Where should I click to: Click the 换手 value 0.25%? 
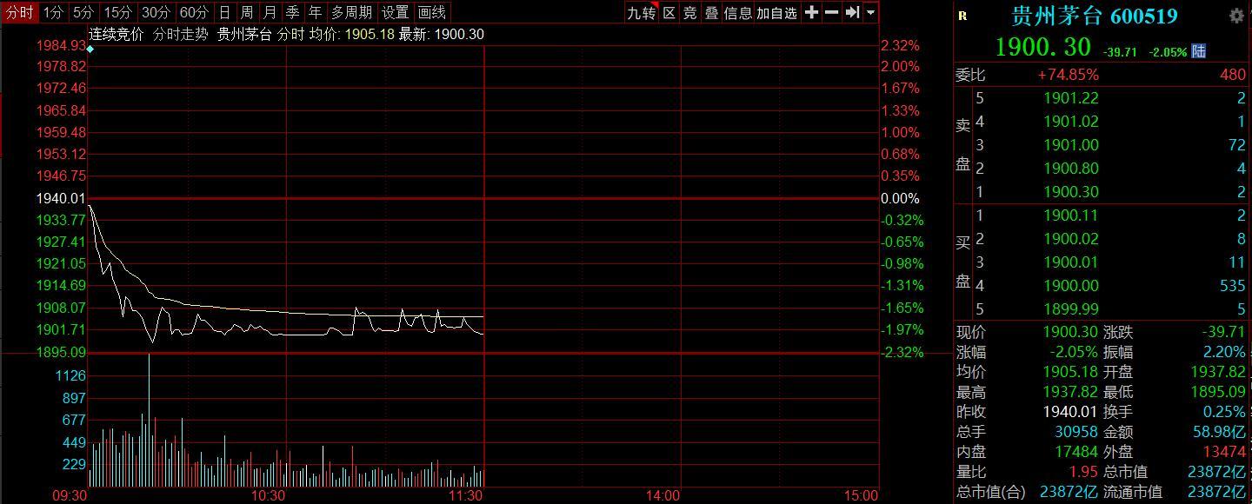(x=1224, y=412)
